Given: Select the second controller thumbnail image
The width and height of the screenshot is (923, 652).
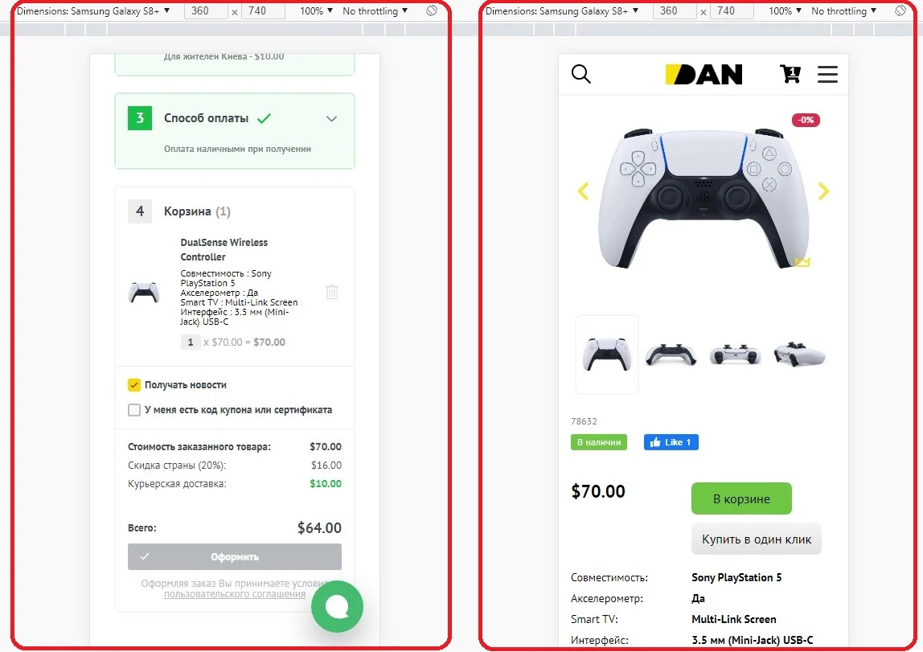Looking at the screenshot, I should tap(671, 355).
